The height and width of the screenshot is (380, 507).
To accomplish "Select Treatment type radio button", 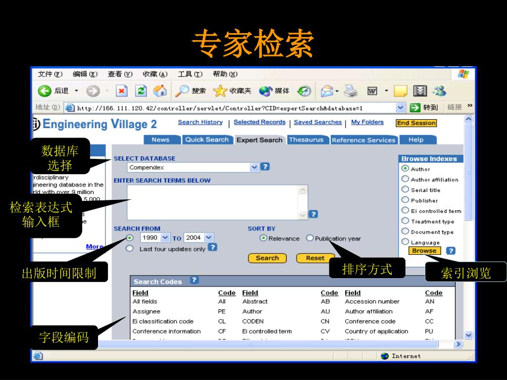I will click(405, 221).
